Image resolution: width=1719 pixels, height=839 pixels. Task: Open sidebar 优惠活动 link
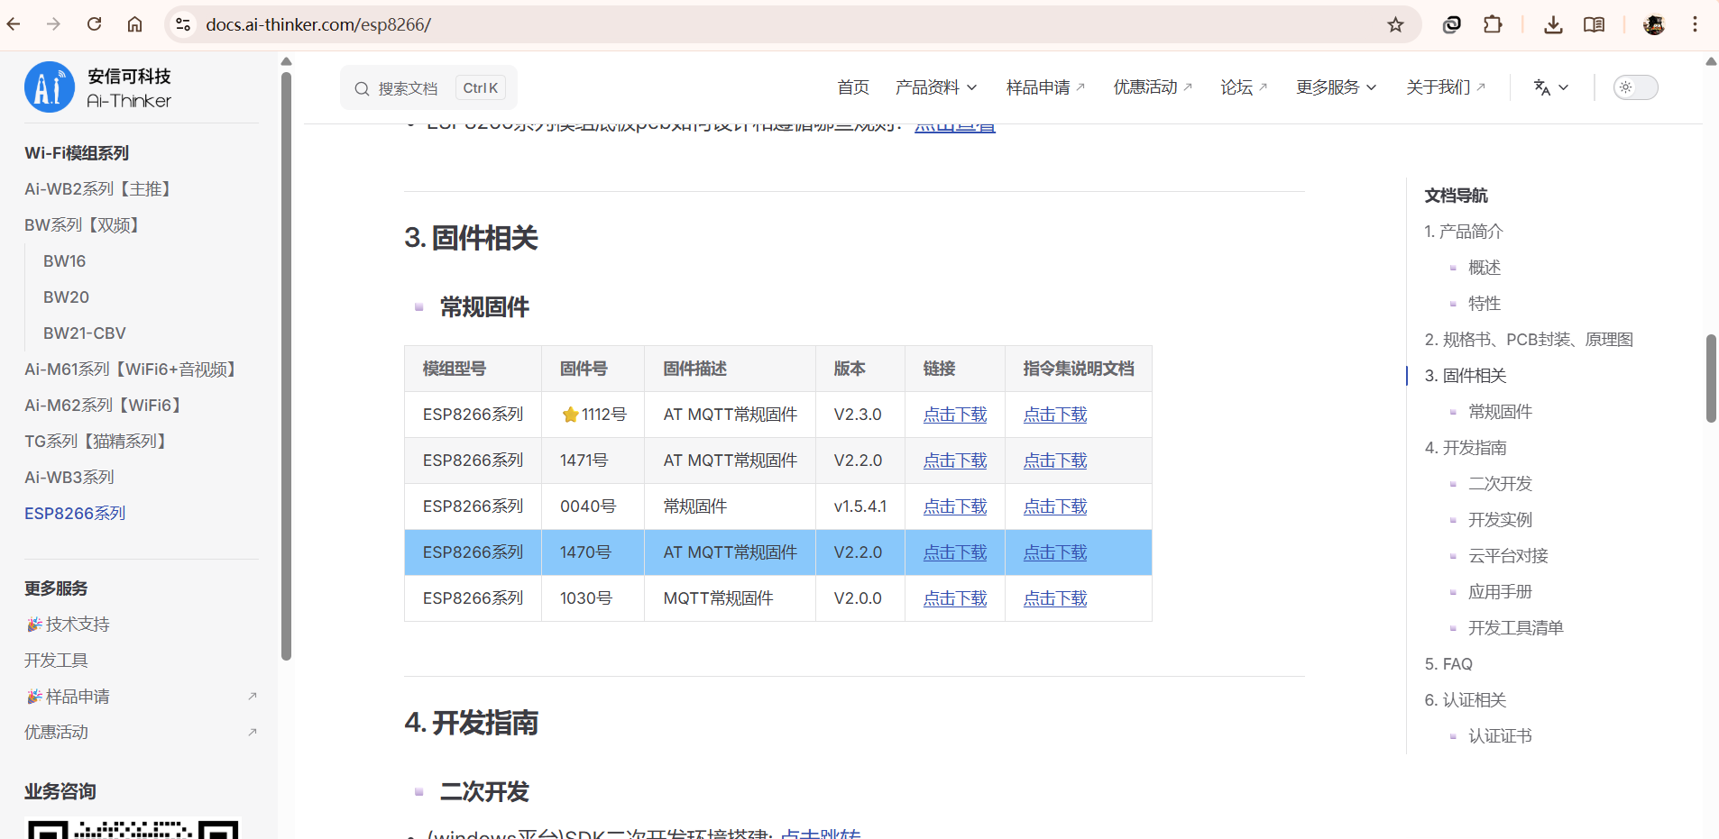56,733
